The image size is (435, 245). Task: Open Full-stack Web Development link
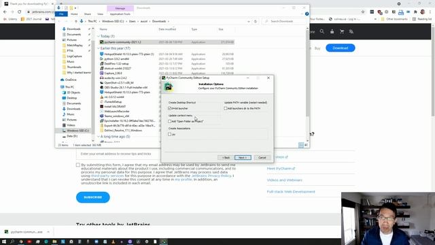pos(291,192)
